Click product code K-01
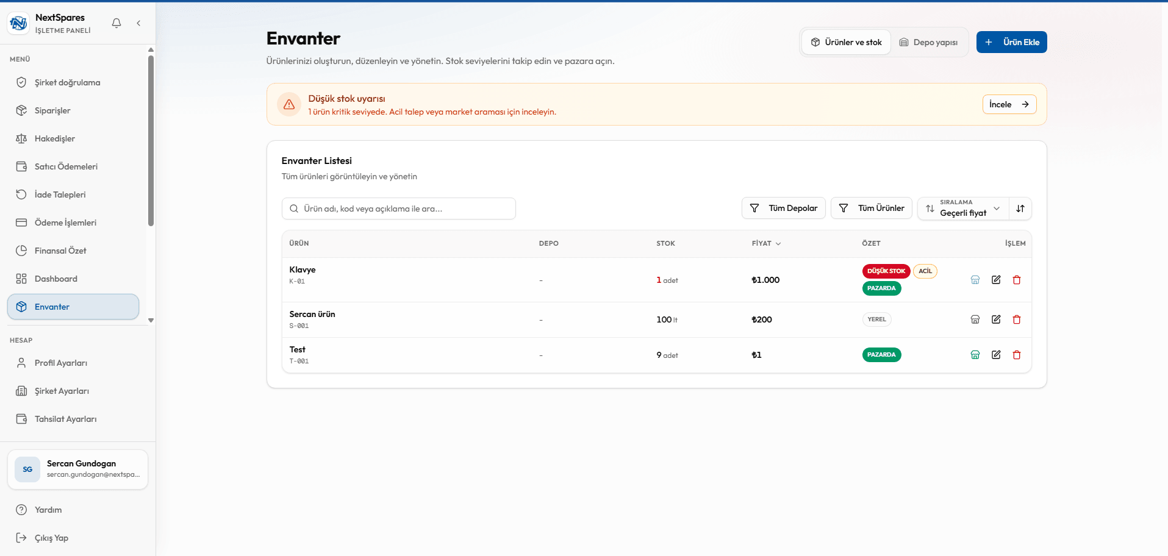1168x556 pixels. 297,281
